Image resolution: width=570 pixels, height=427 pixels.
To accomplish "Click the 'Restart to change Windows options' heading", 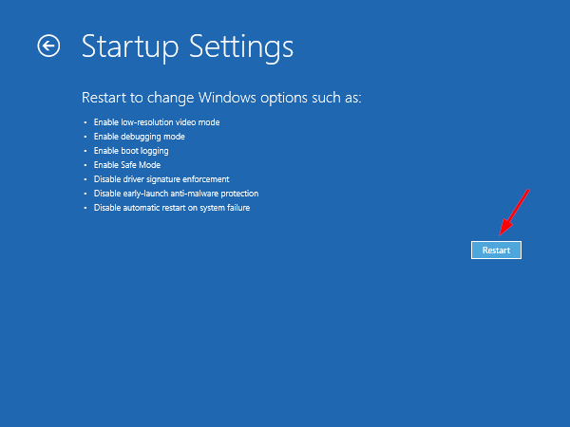I will pos(221,98).
